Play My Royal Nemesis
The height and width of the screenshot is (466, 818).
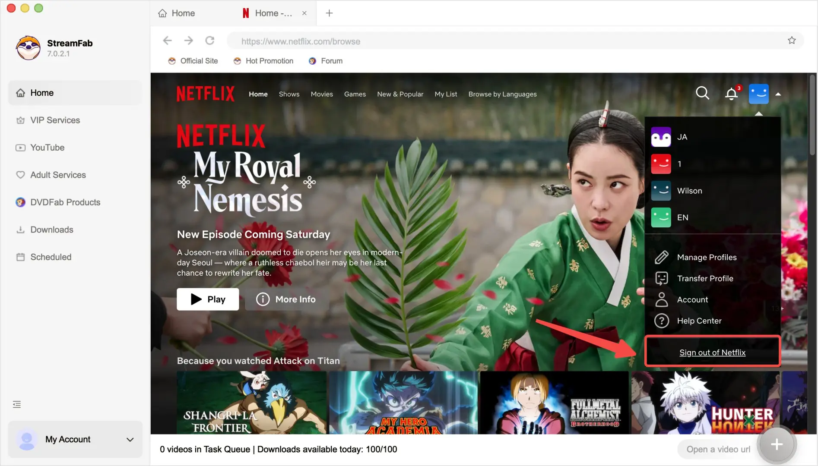208,299
